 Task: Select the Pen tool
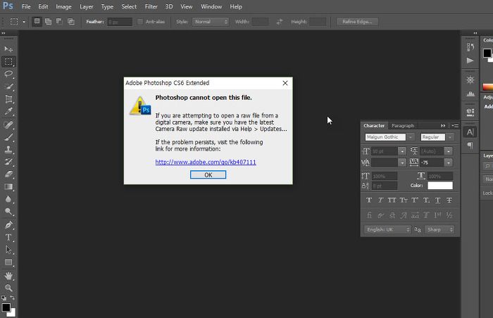(8, 225)
